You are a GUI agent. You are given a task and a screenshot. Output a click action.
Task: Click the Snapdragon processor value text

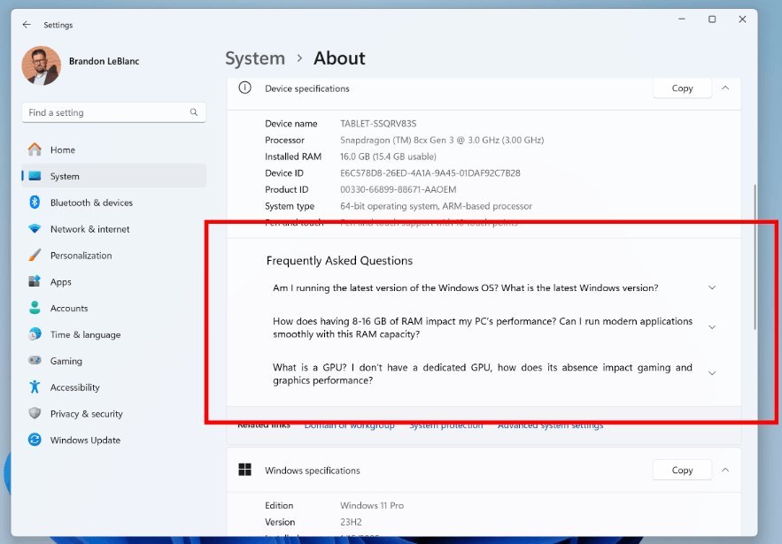442,140
